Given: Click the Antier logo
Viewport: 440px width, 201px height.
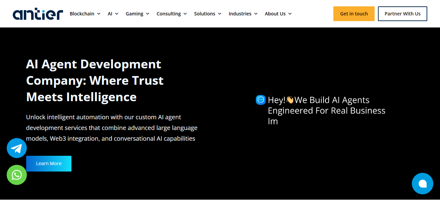Looking at the screenshot, I should pos(38,14).
